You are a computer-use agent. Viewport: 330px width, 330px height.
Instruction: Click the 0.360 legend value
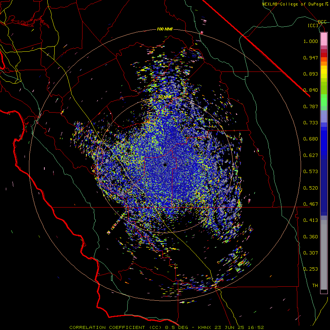[x=311, y=237]
